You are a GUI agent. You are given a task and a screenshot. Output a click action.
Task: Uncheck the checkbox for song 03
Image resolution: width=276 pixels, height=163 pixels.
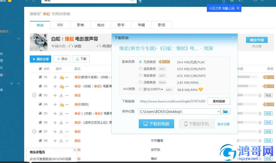[x=40, y=95]
